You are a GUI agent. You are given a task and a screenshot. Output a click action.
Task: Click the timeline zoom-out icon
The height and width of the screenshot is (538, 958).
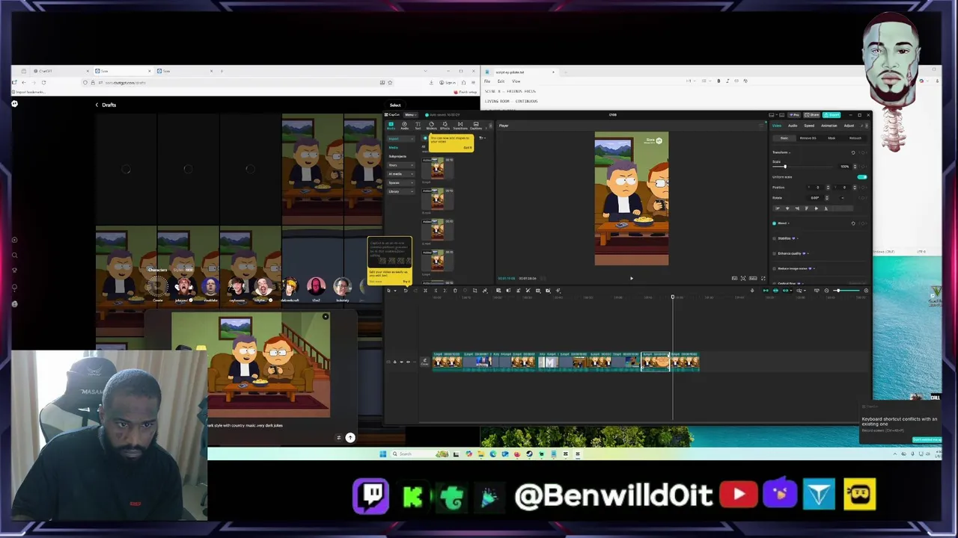point(826,291)
